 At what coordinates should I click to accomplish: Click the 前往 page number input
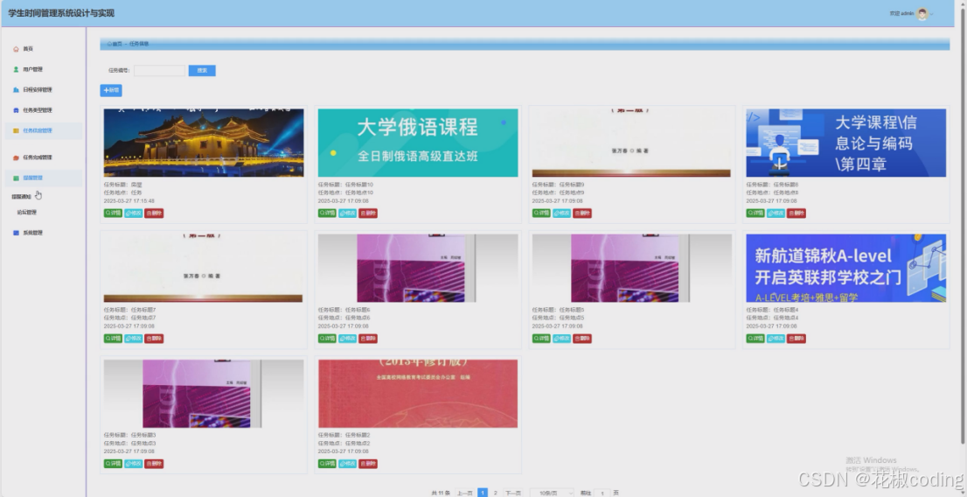click(602, 493)
